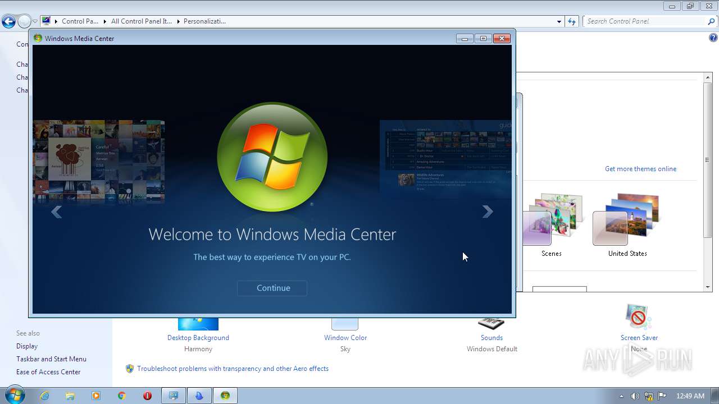Image resolution: width=719 pixels, height=404 pixels.
Task: Go to next Media Center welcome slide
Action: pos(488,212)
